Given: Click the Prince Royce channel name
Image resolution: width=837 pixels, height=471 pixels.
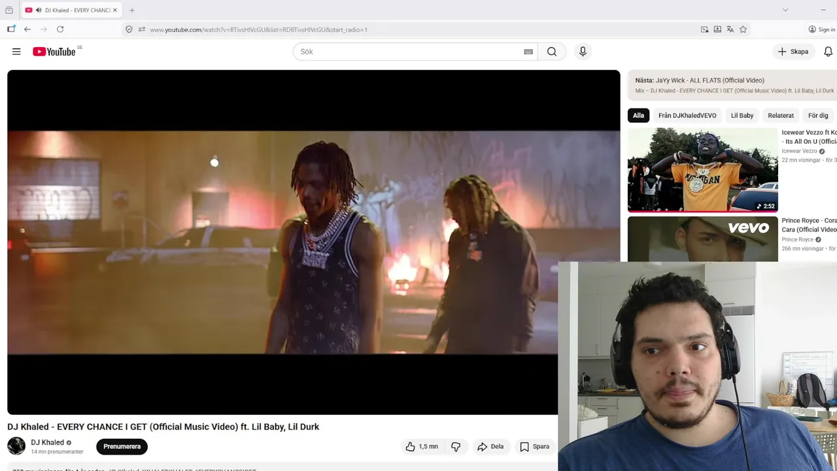Looking at the screenshot, I should 797,239.
